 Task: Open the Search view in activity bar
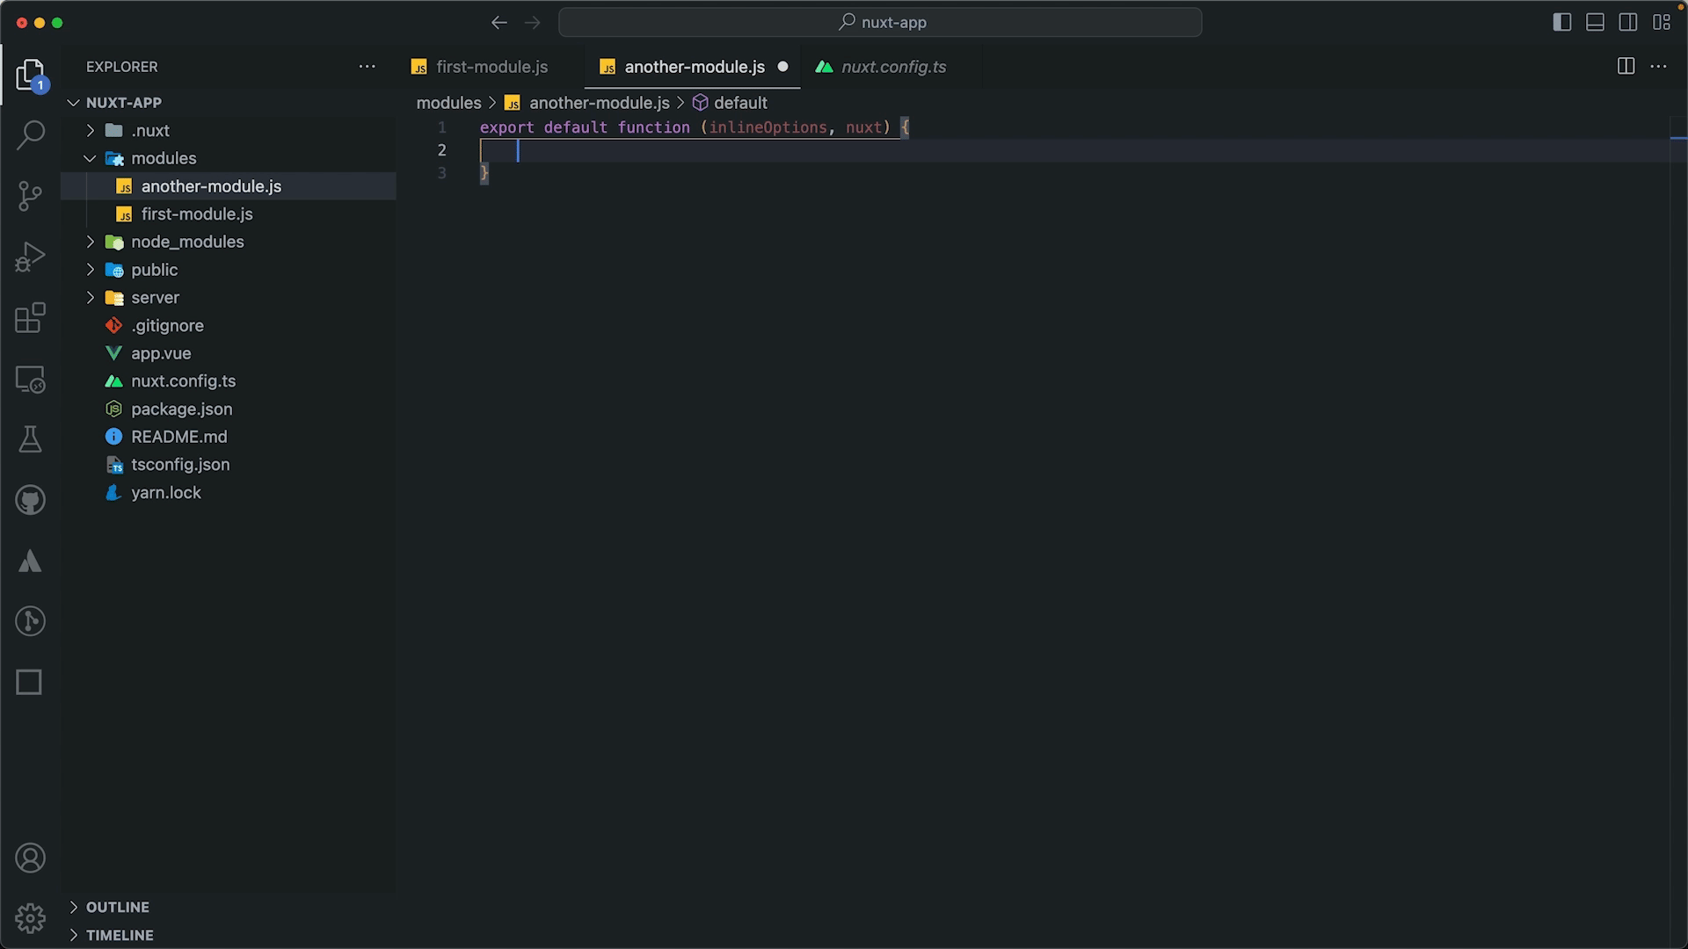(x=30, y=134)
